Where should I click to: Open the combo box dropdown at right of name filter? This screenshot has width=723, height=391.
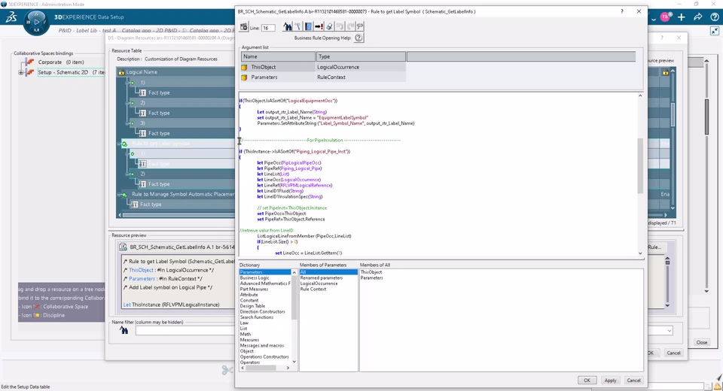tap(669, 331)
